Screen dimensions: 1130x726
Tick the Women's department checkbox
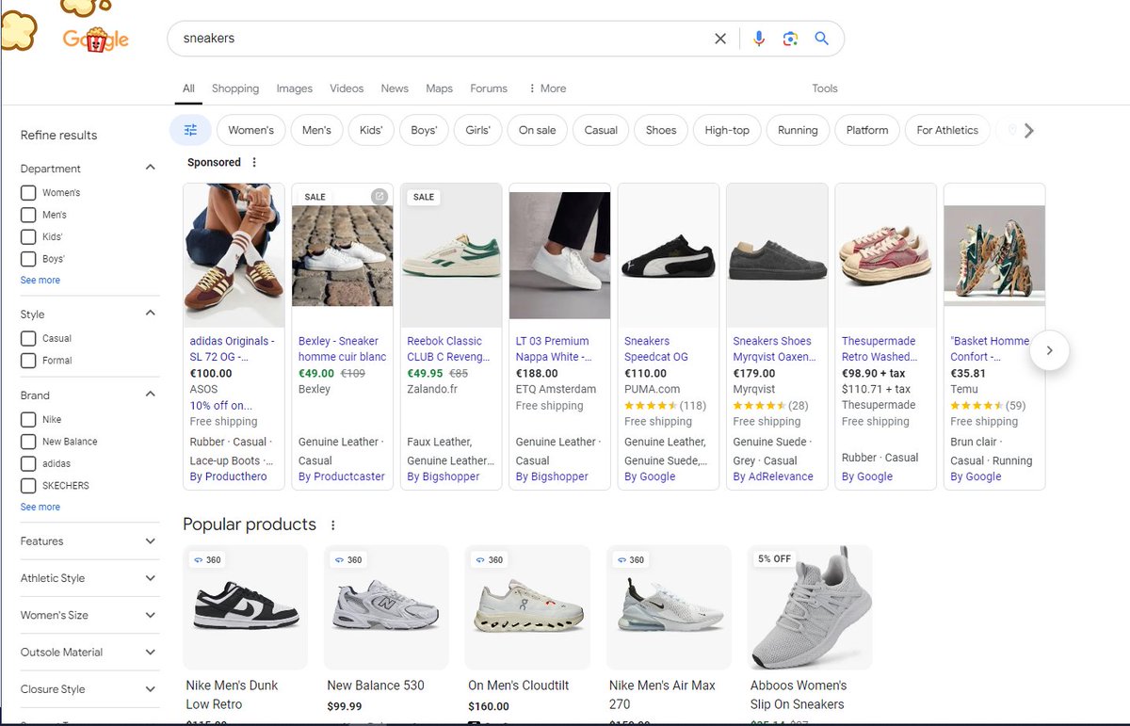tap(28, 193)
